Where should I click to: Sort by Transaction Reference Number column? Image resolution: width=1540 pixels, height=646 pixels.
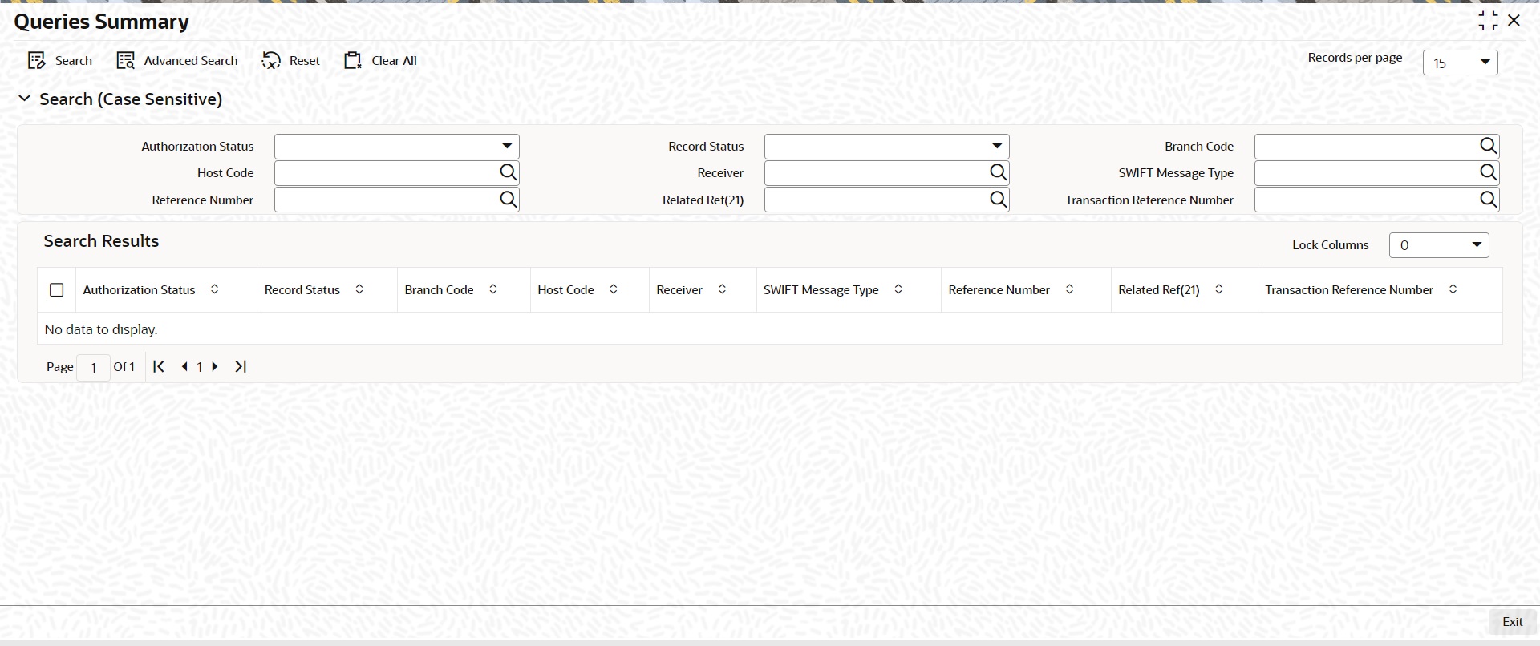point(1453,289)
